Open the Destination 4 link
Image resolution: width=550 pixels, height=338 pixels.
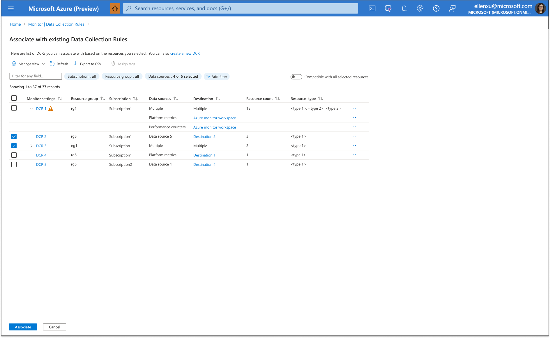point(204,164)
